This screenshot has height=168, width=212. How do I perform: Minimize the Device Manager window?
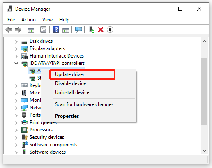pos(162,9)
